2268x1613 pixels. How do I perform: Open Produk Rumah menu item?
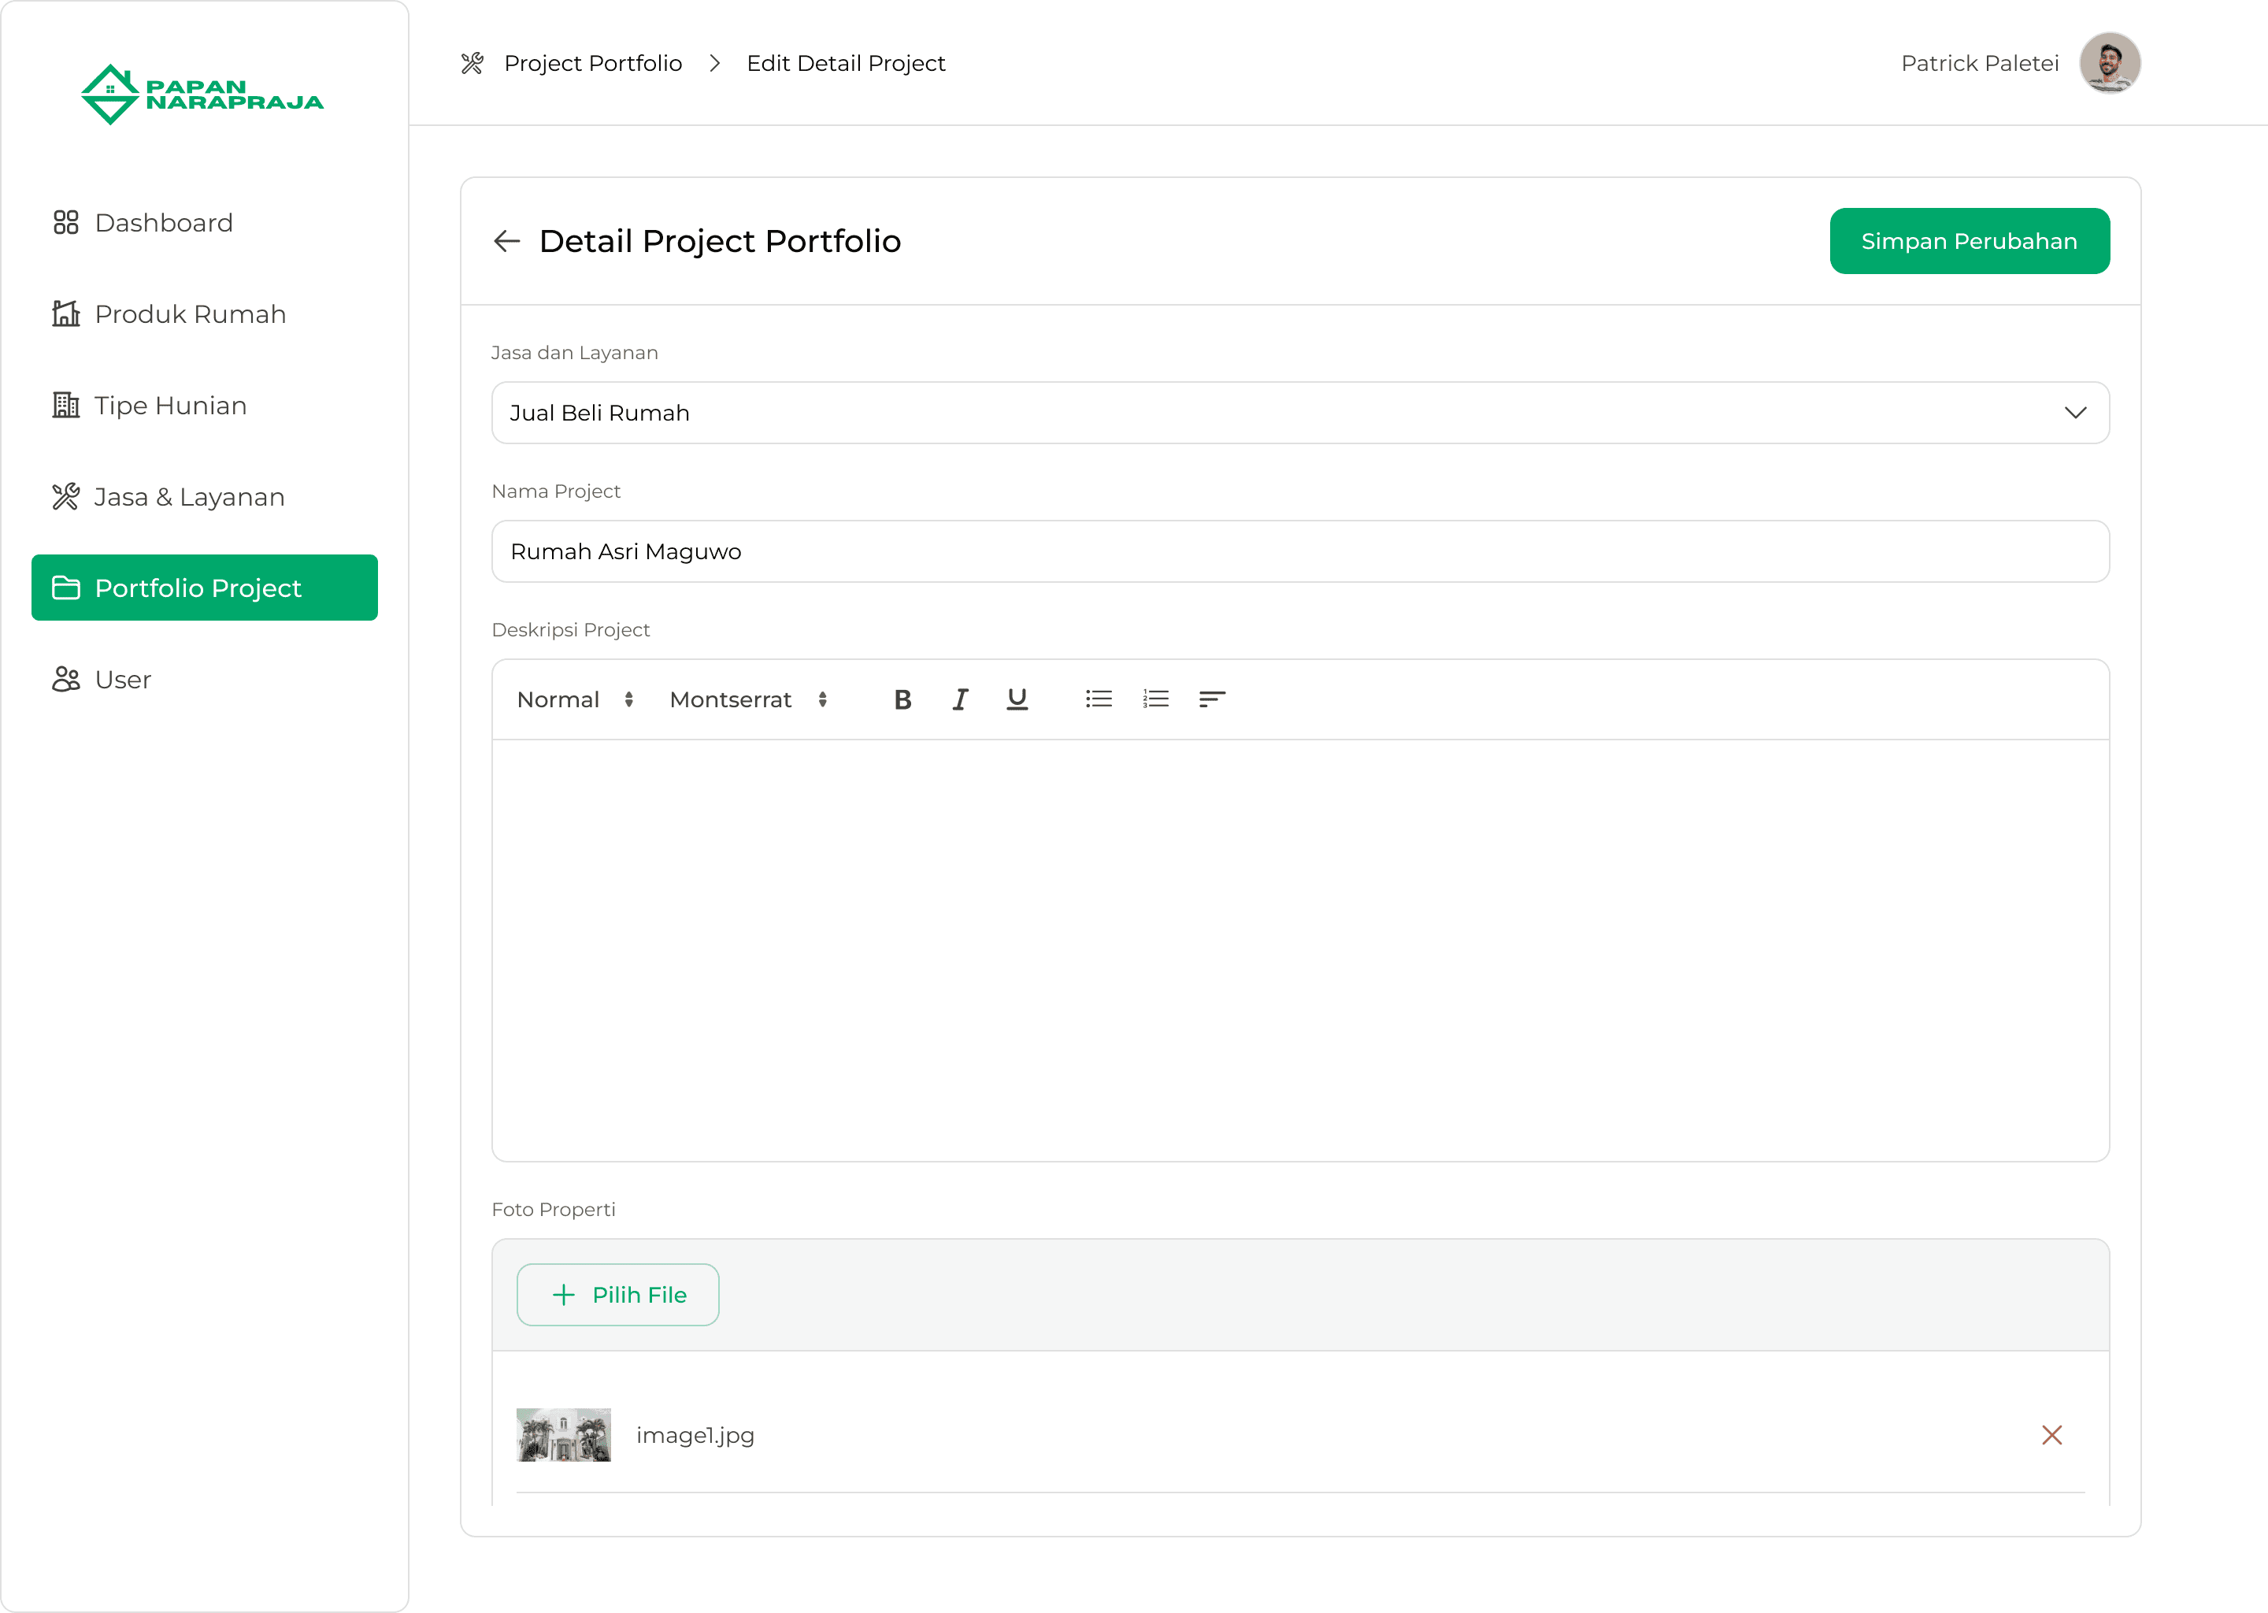tap(190, 314)
